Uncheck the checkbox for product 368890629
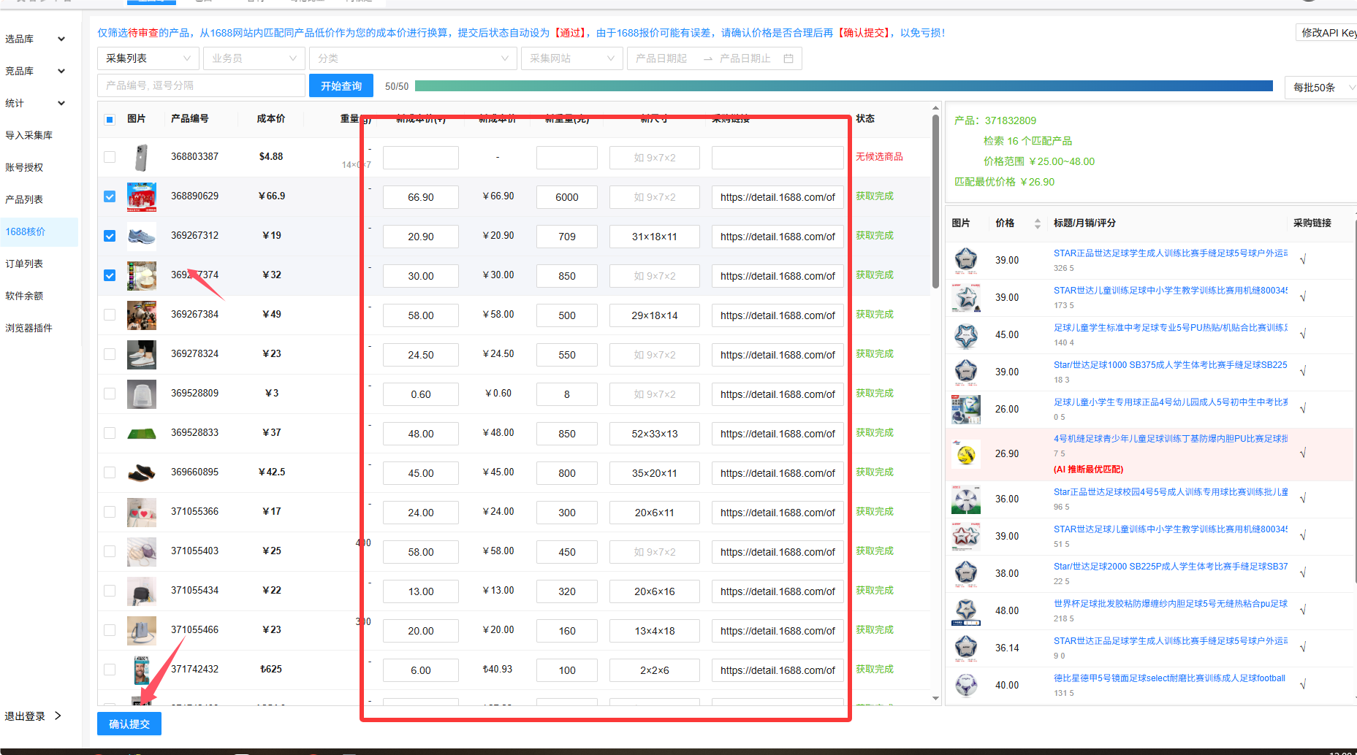1357x755 pixels. (110, 196)
